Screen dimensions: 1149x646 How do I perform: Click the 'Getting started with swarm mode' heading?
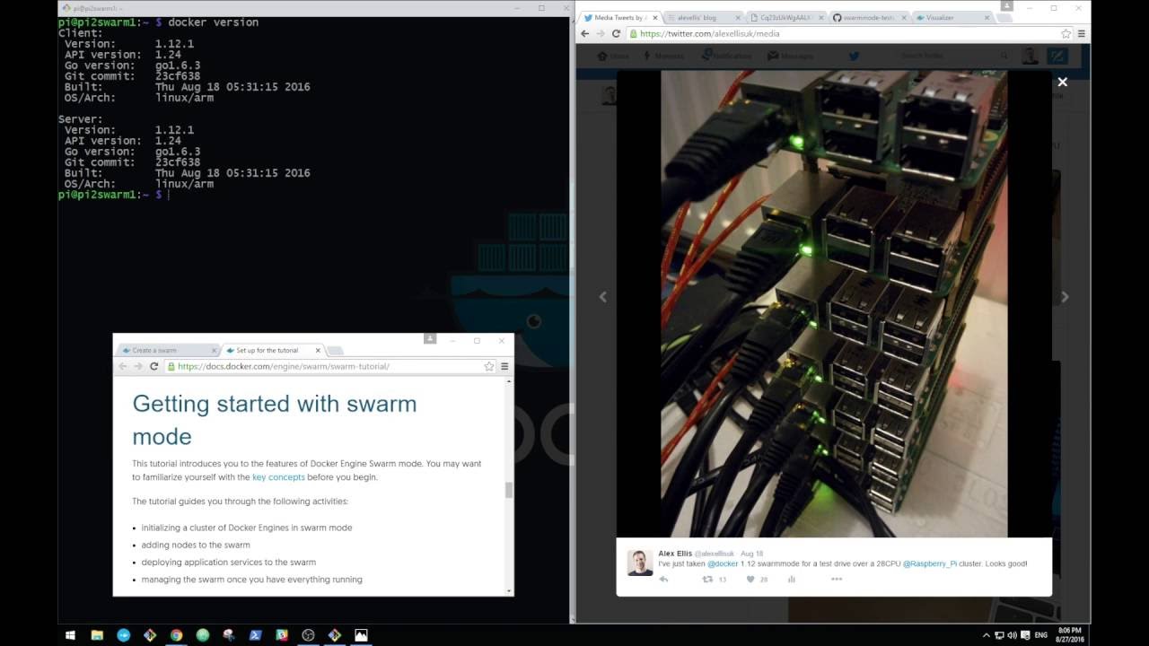pos(275,420)
